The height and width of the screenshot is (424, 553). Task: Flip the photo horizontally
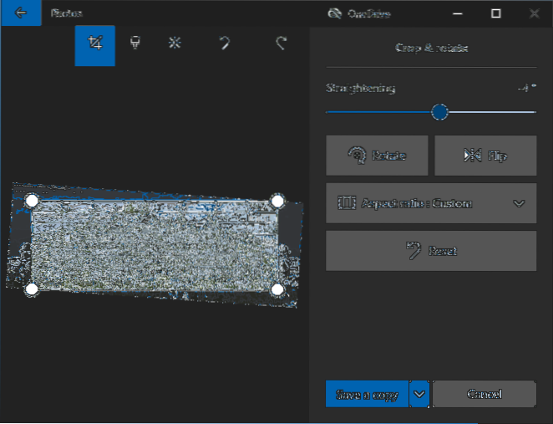coord(485,156)
